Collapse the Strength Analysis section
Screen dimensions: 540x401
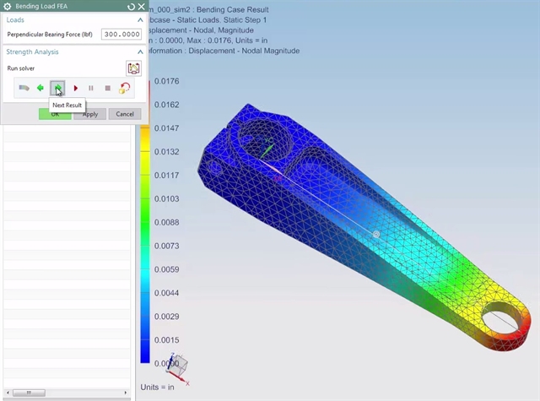click(x=140, y=52)
